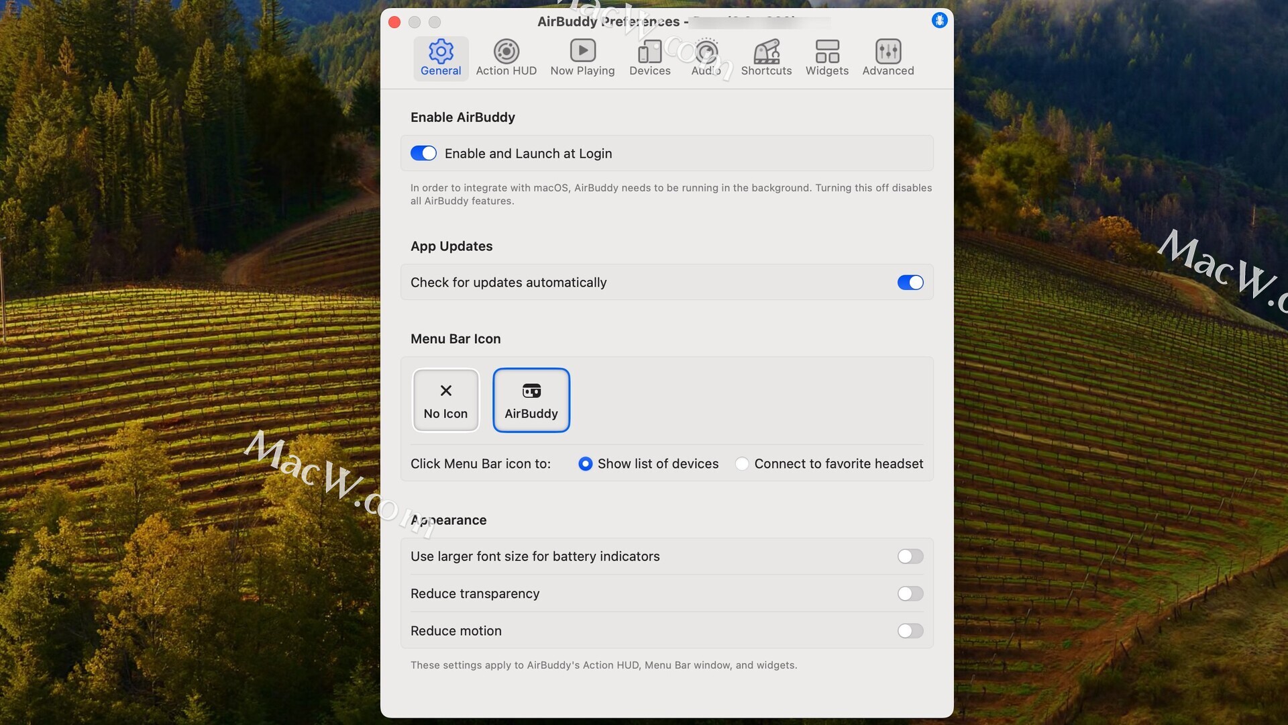Image resolution: width=1288 pixels, height=725 pixels.
Task: Click the Enable AirBuddy section heading
Action: coord(463,117)
